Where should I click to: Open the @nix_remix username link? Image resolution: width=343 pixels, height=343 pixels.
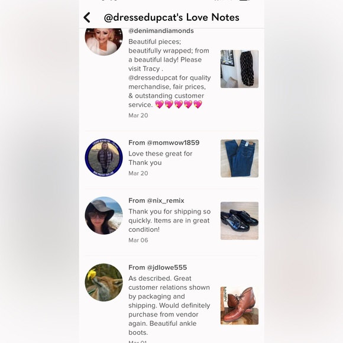pyautogui.click(x=166, y=200)
